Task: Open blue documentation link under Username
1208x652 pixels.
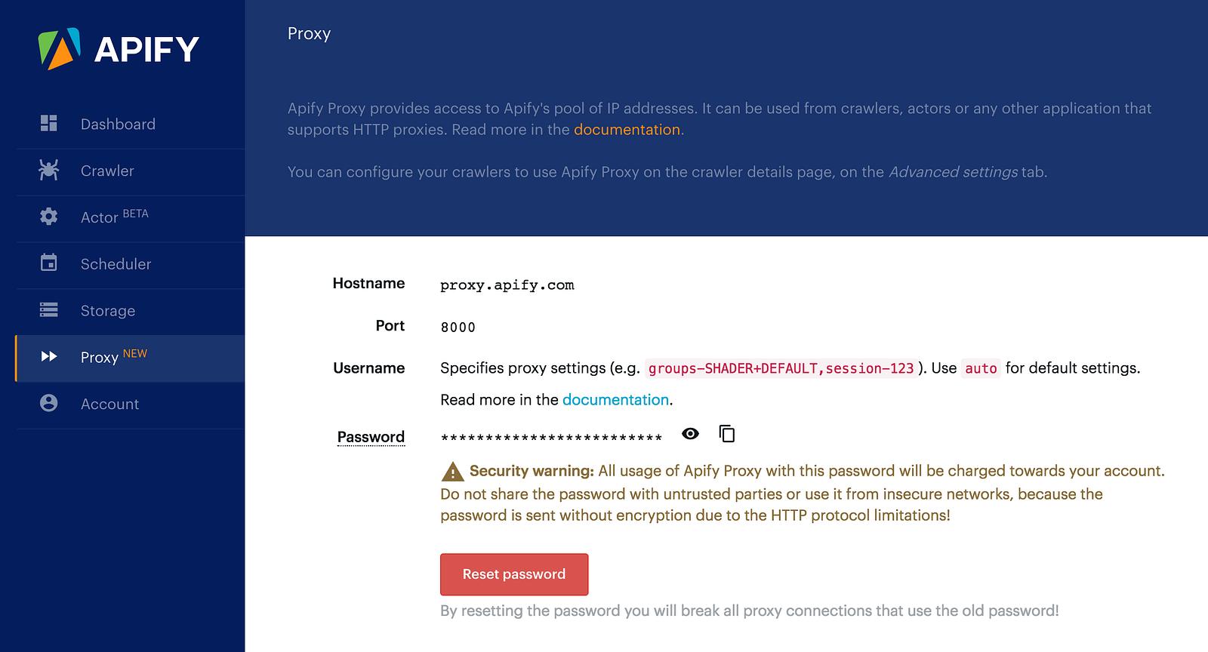Action: coord(615,400)
